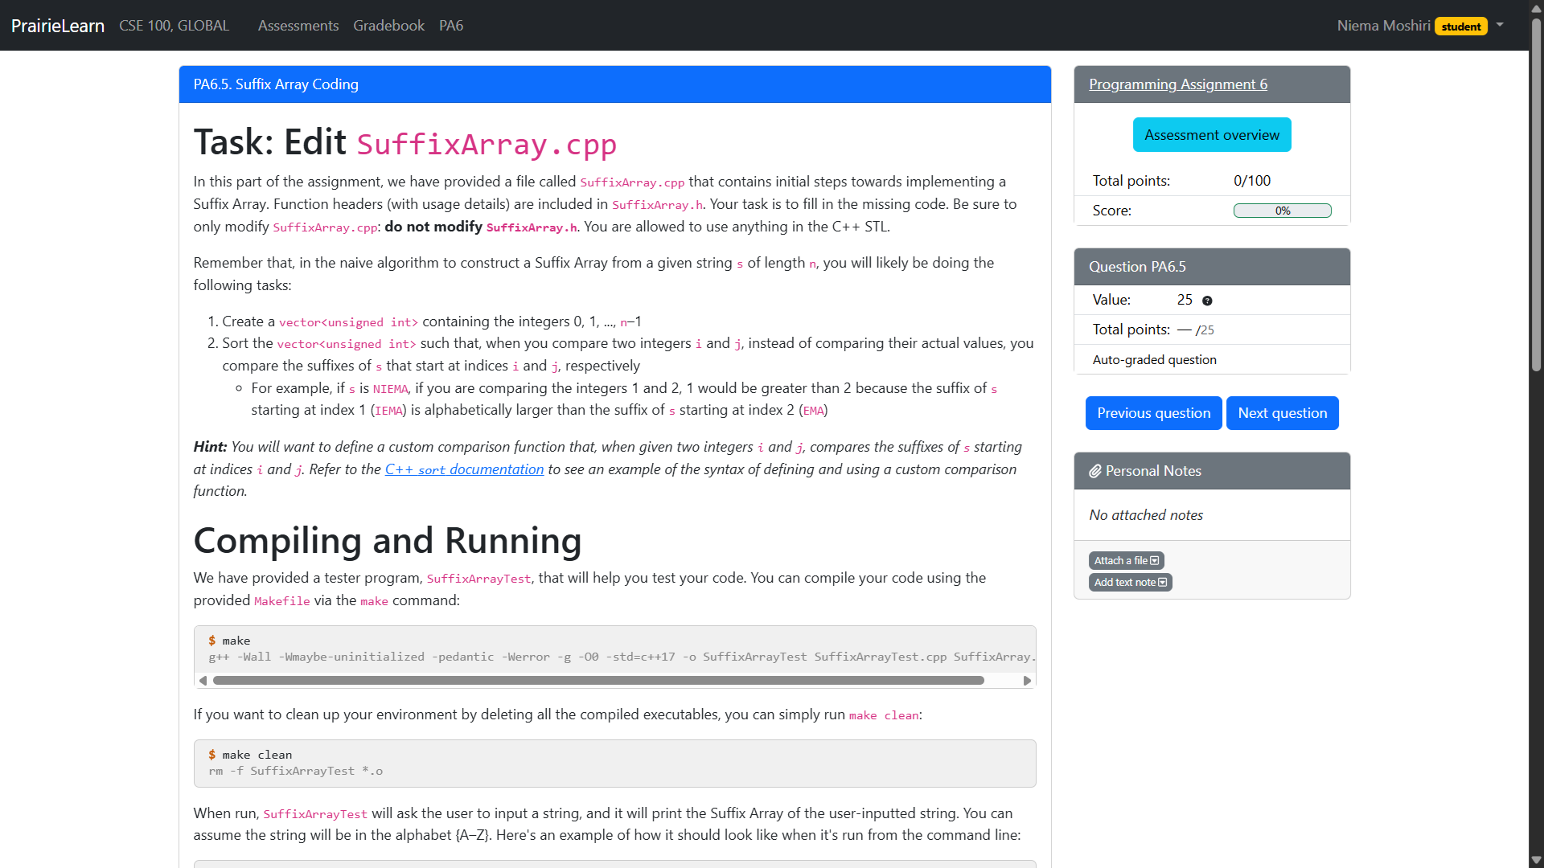
Task: Click the No attached notes text
Action: [1146, 515]
